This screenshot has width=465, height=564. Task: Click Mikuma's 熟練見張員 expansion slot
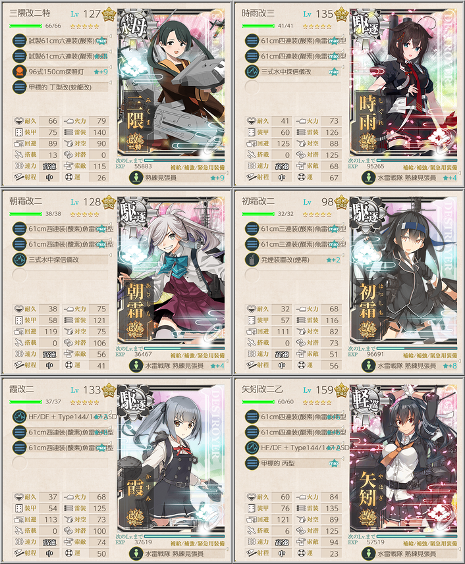tap(178, 178)
